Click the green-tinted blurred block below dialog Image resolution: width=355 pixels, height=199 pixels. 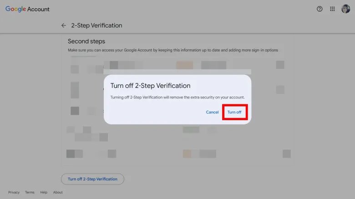191,130
